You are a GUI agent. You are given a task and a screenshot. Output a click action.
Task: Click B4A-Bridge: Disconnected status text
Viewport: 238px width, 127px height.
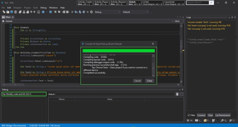pyautogui.click(x=14, y=126)
